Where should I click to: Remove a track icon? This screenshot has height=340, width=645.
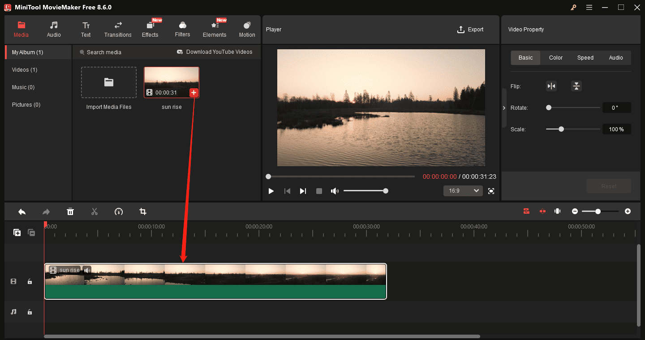click(31, 232)
